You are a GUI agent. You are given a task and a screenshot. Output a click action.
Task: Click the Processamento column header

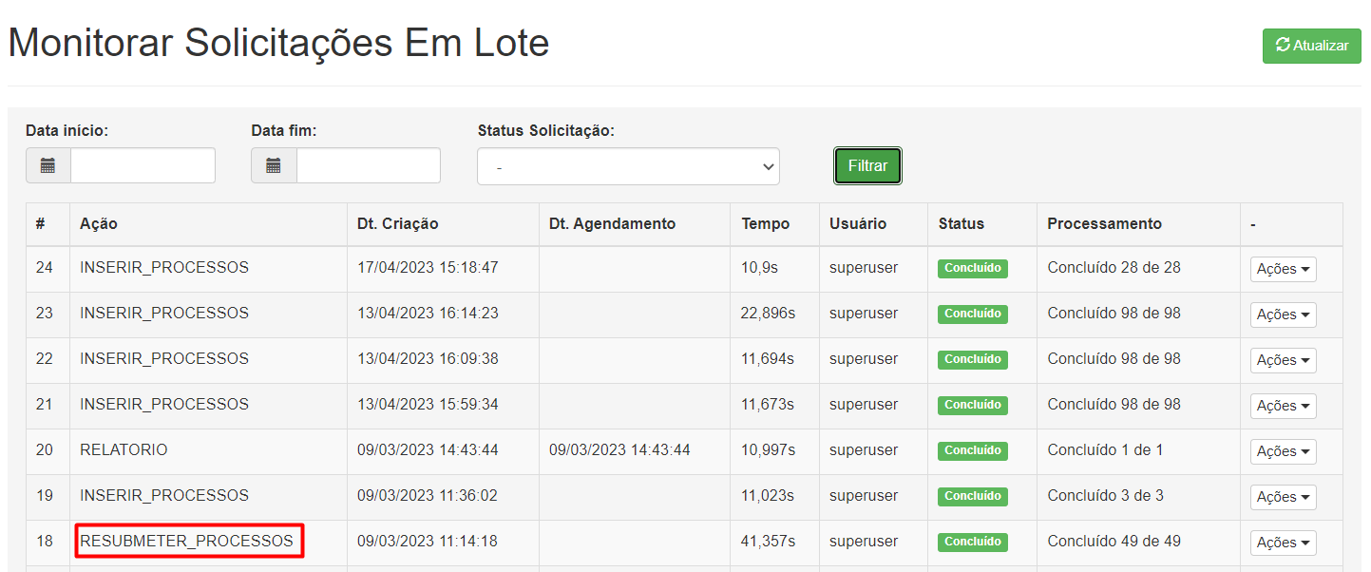[1104, 224]
